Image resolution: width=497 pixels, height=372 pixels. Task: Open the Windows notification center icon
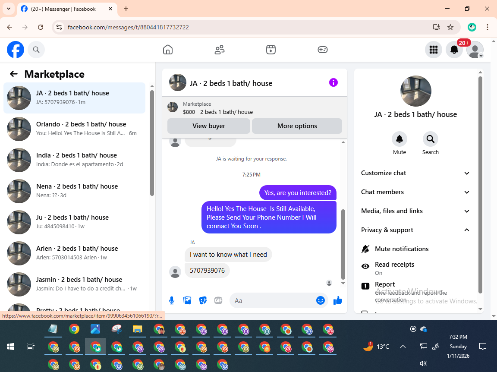click(482, 347)
